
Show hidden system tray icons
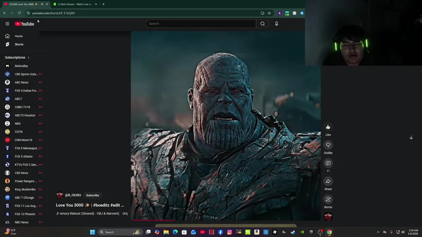click(378, 232)
